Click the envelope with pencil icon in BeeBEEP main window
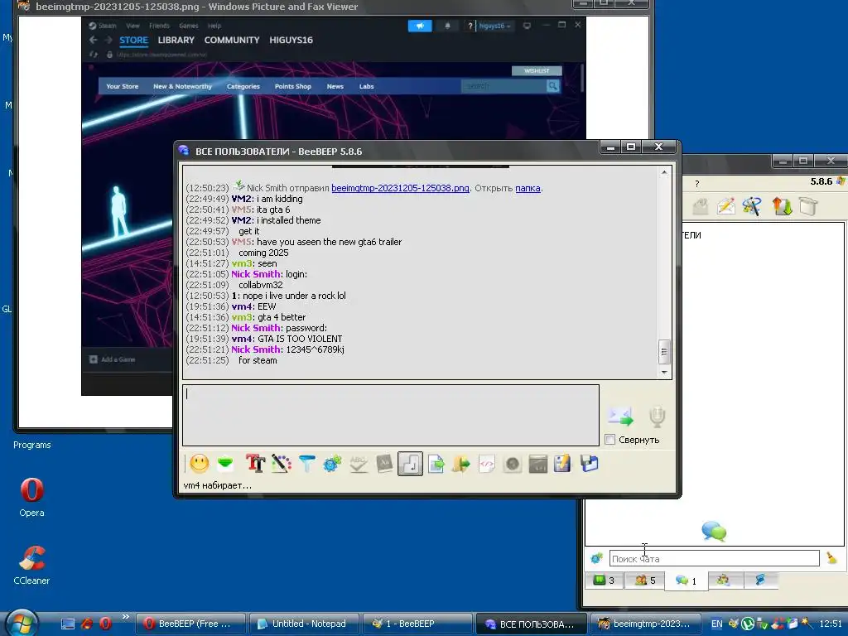The width and height of the screenshot is (848, 636). coord(725,206)
